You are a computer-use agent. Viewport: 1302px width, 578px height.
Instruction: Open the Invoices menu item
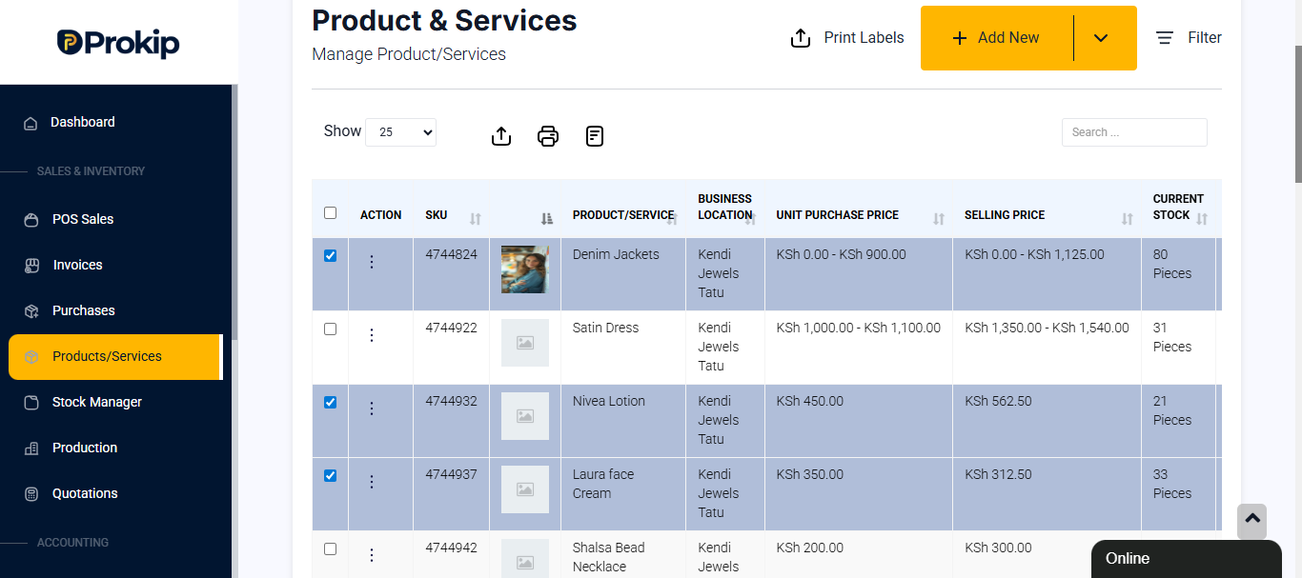coord(77,265)
